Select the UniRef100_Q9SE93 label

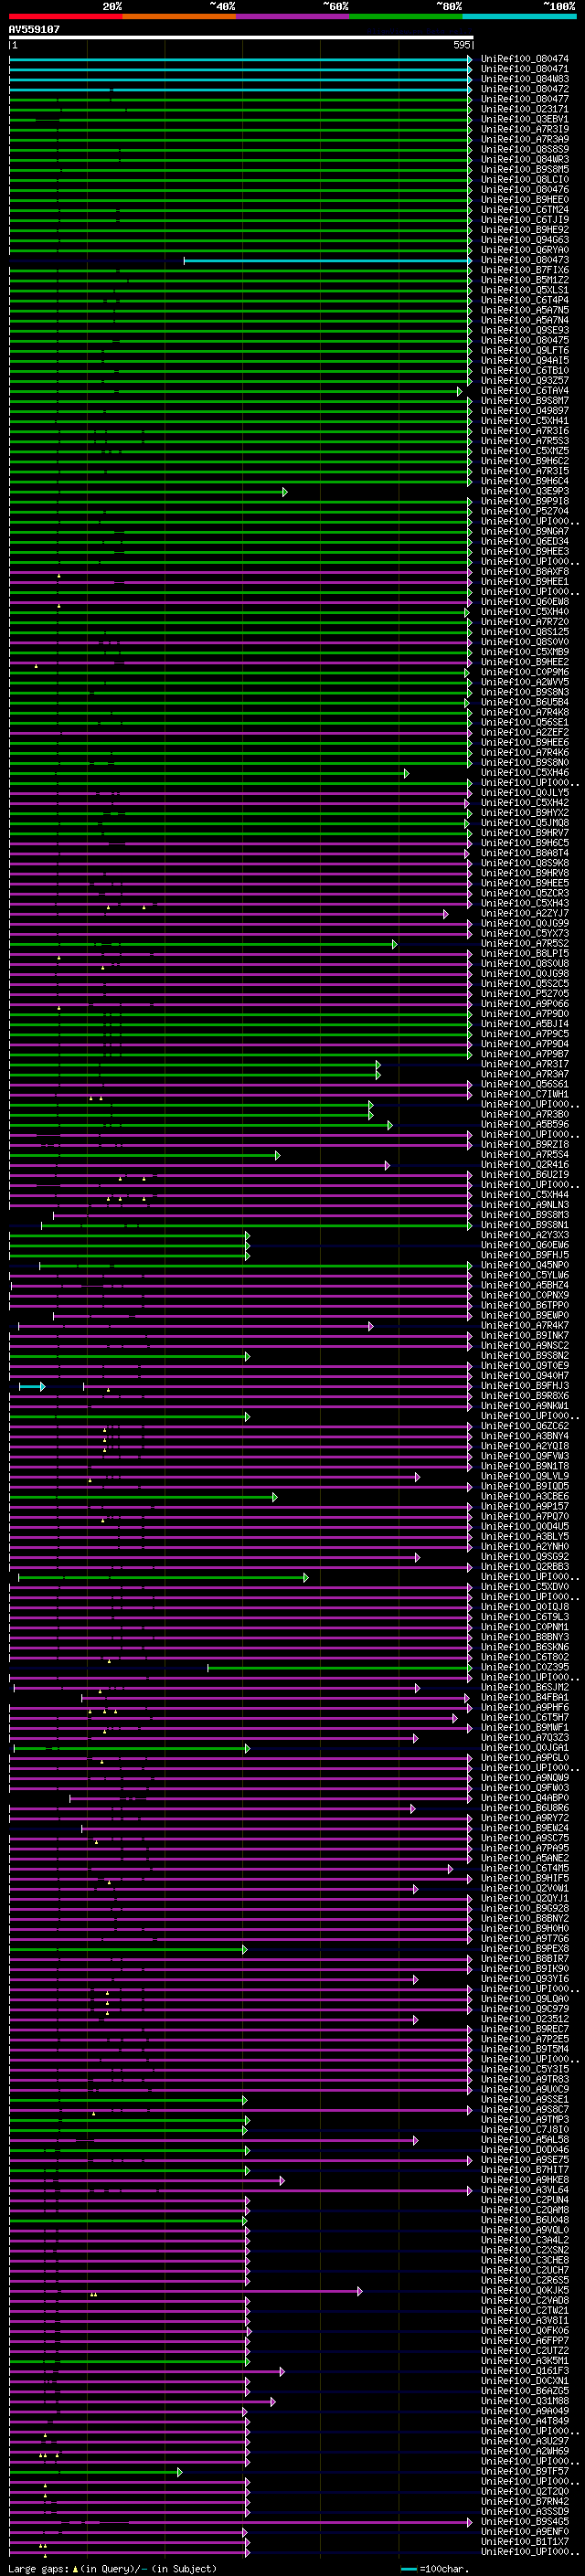525,330
